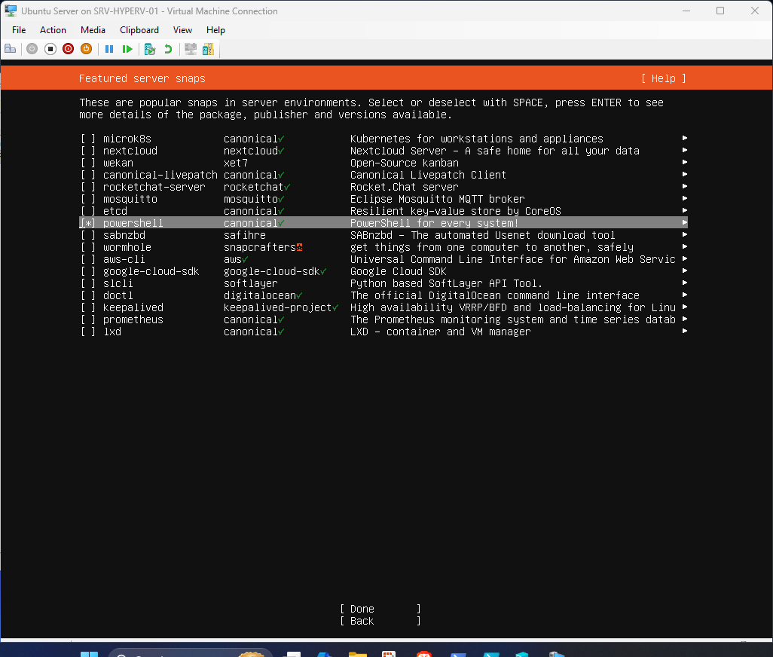Open the Action menu
The image size is (773, 657).
(53, 30)
